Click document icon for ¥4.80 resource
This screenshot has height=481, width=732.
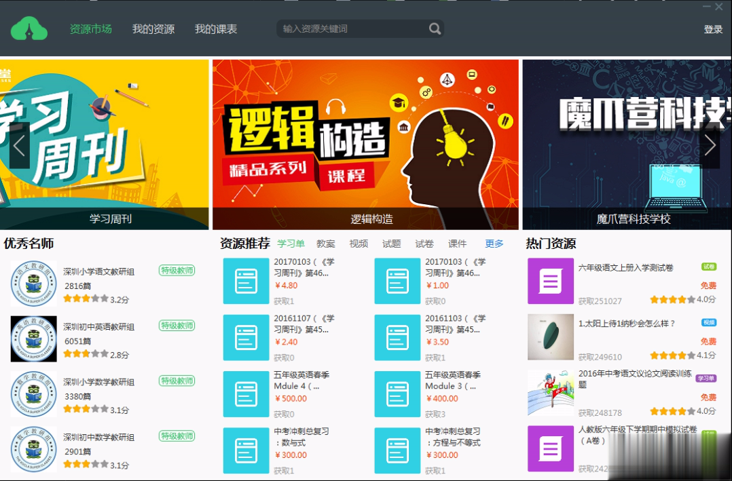(246, 281)
